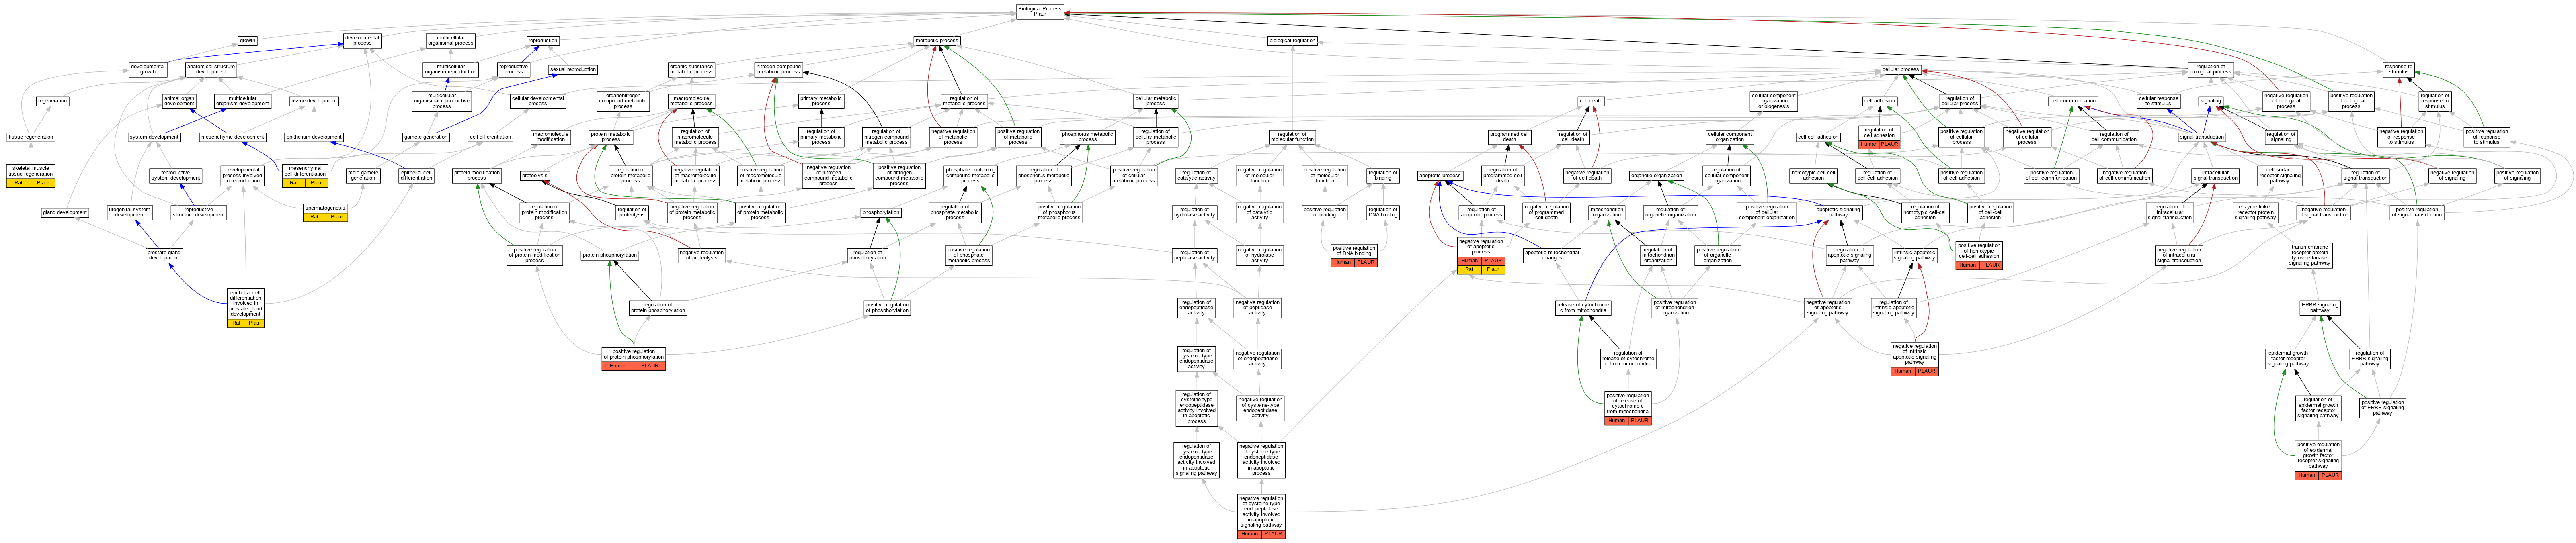Click the 'apoptotic process' node

tap(1440, 176)
